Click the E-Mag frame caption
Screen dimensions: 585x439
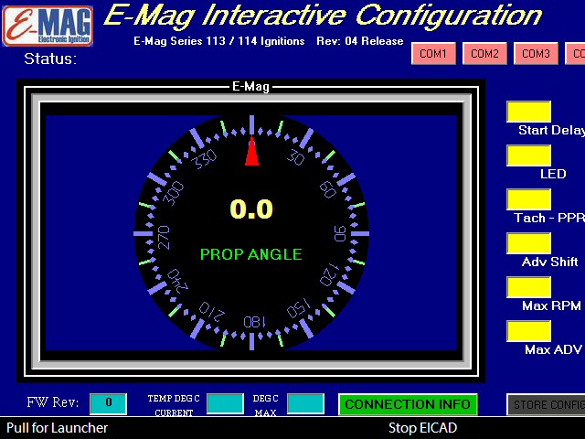coord(250,87)
